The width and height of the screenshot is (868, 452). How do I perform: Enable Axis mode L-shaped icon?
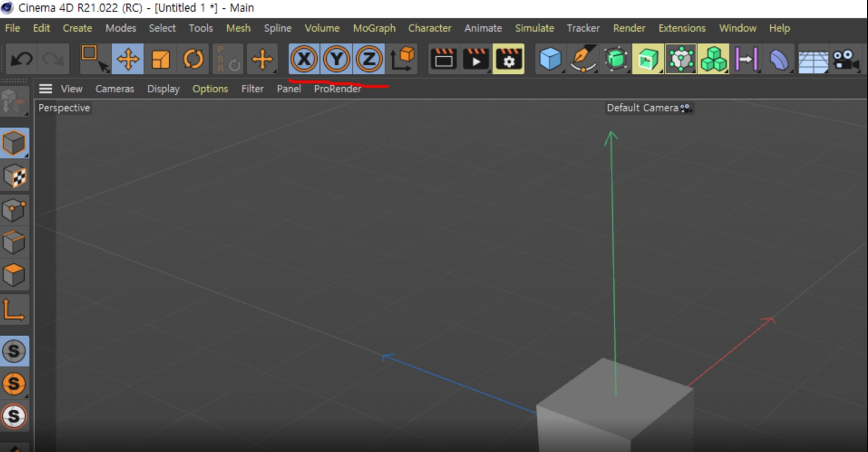(14, 309)
